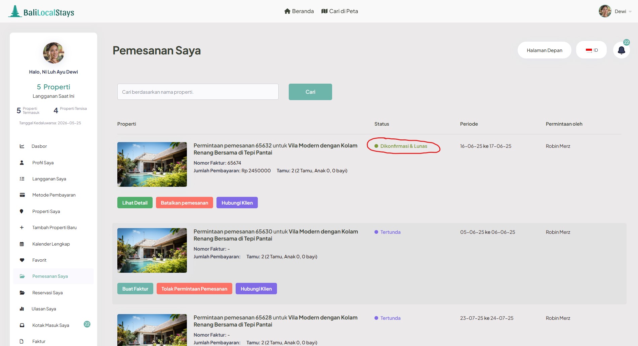Screen dimensions: 638x346
Task: Click booking 65628 title text
Action: pos(275,321)
